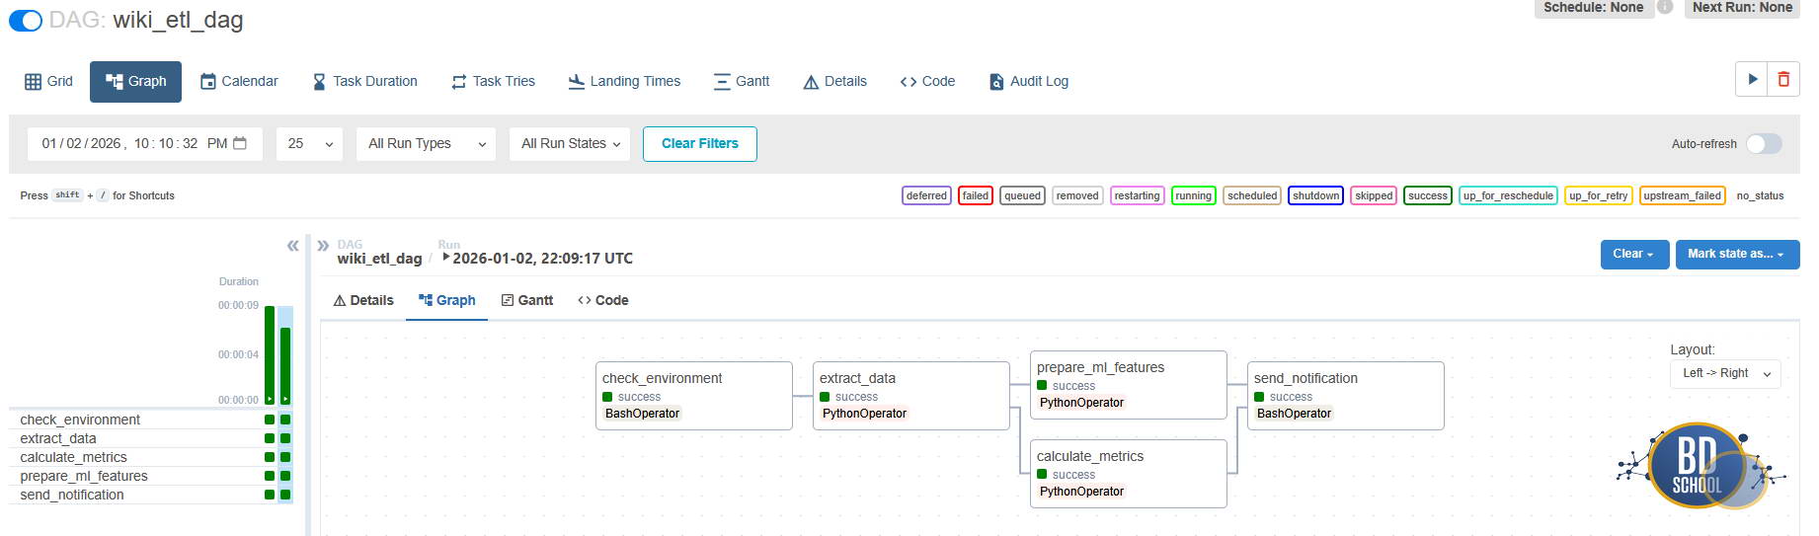Click the running status legend

tap(1193, 195)
